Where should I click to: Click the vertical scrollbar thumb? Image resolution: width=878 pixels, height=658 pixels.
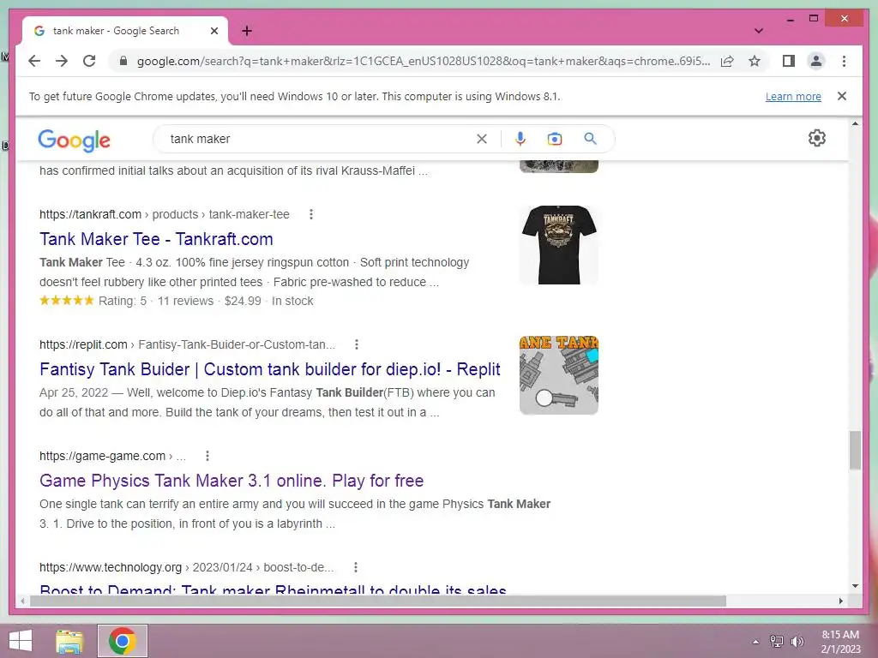(855, 450)
